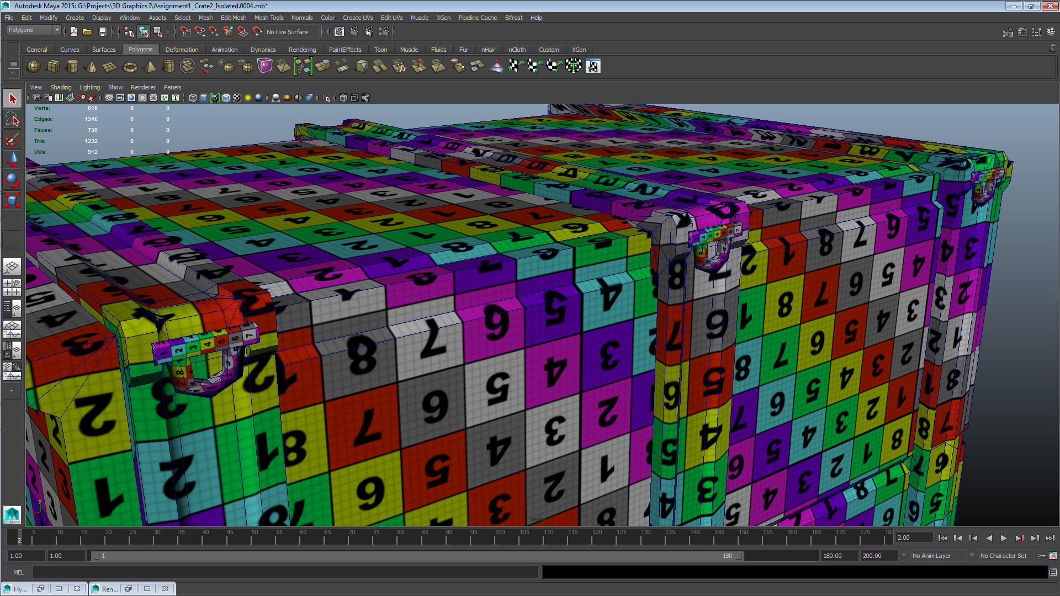Select the Maya UV texture editor shelf icon
This screenshot has height=596, width=1060.
click(593, 66)
